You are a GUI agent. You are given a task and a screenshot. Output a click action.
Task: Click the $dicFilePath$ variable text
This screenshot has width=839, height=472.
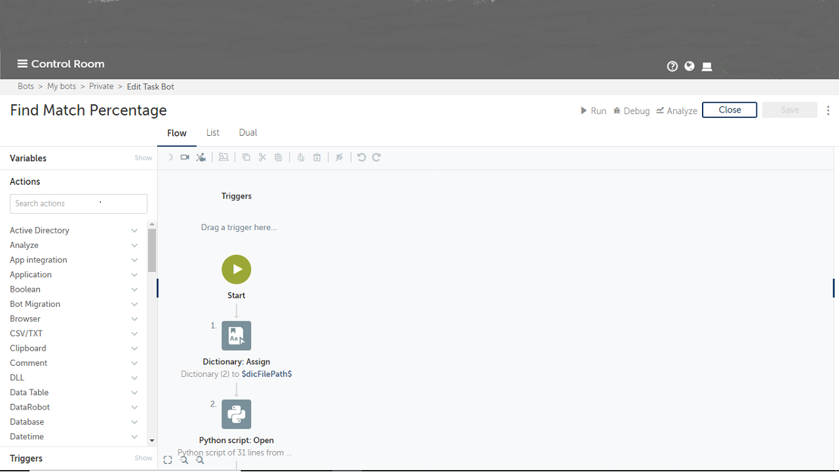coord(267,374)
